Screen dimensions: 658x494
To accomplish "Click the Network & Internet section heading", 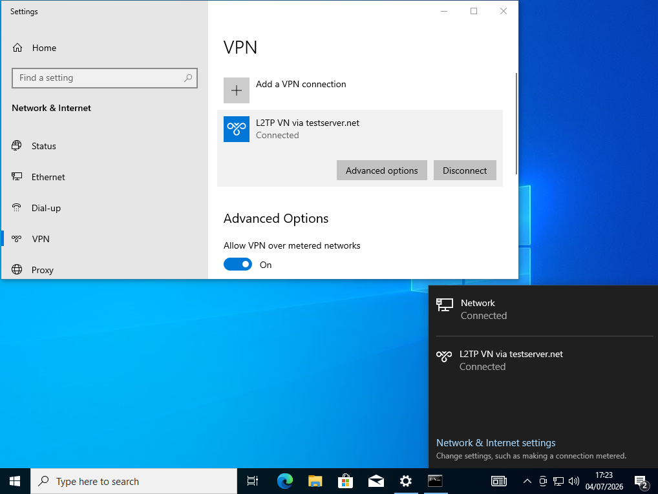I will (51, 108).
